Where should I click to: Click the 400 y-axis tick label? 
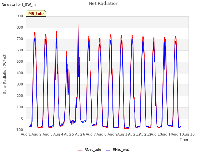[20, 73]
